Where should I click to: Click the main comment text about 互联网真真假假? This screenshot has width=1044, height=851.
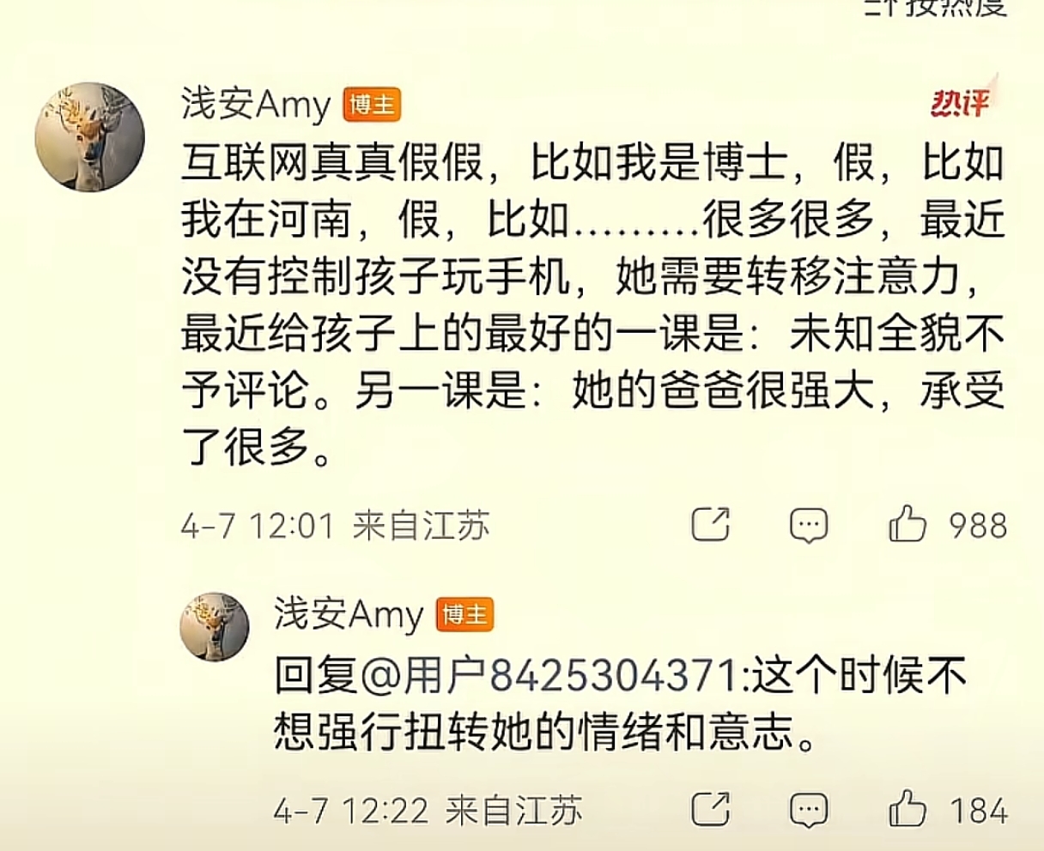tap(592, 305)
